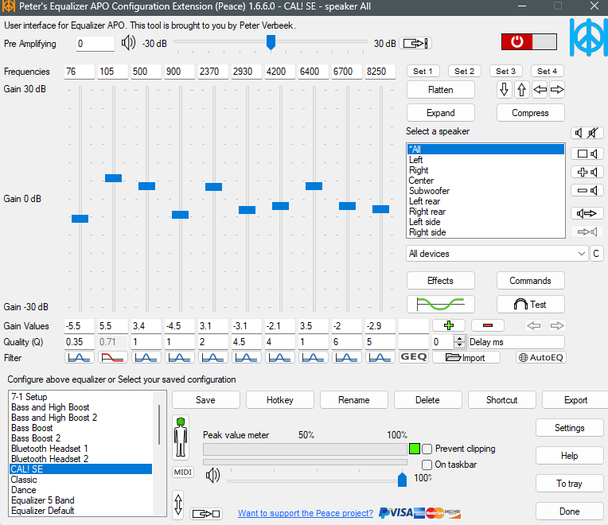This screenshot has width=608, height=525.
Task: Open filter type for 8250 Hz band
Action: pyautogui.click(x=380, y=357)
